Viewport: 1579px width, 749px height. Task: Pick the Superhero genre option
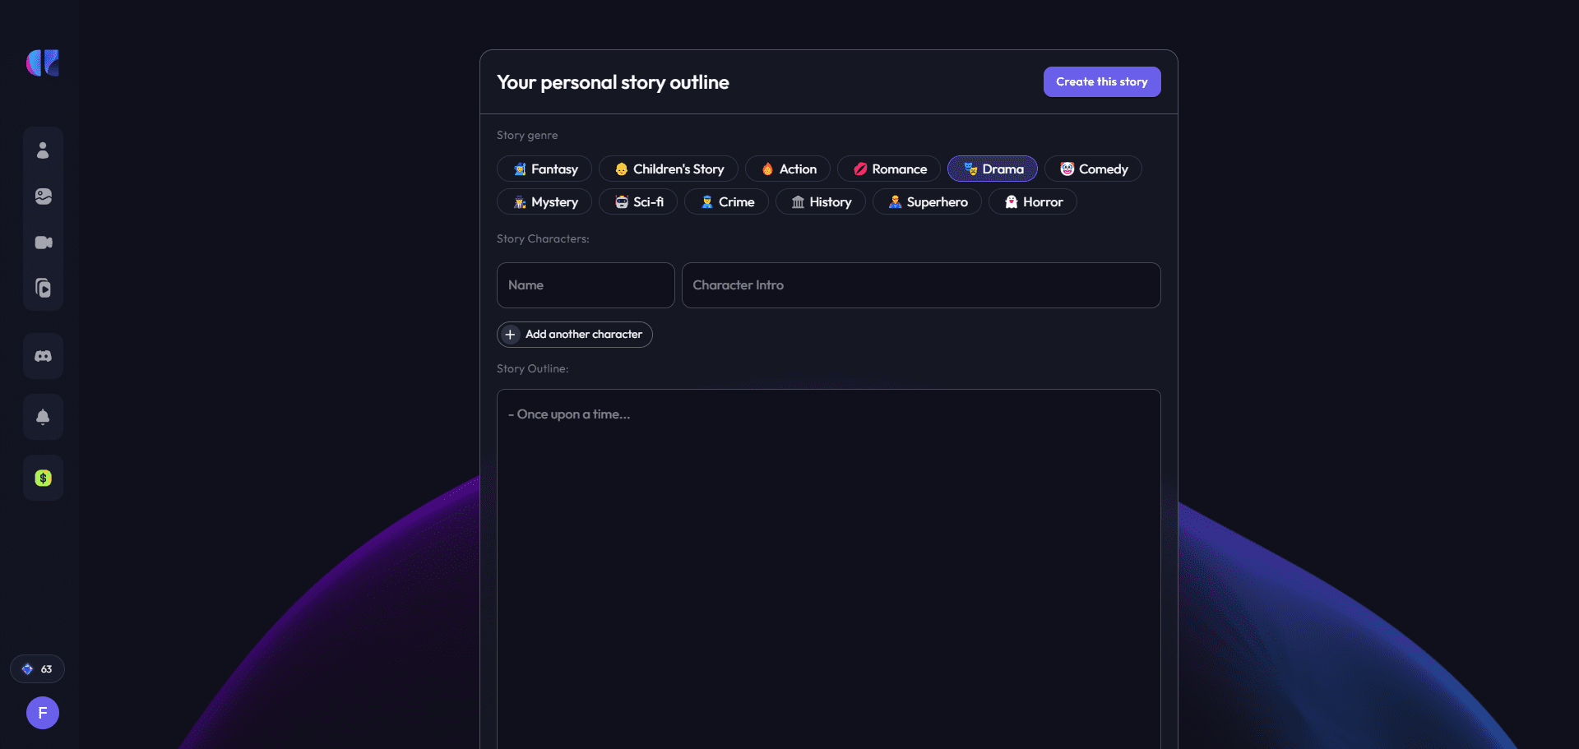coord(927,201)
